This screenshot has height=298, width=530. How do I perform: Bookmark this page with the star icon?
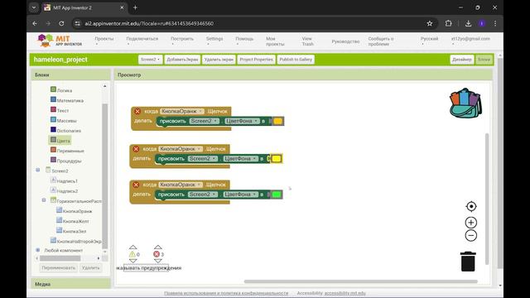429,23
